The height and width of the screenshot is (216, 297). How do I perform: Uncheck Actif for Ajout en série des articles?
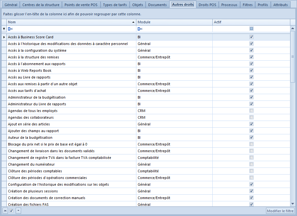pyautogui.click(x=251, y=124)
